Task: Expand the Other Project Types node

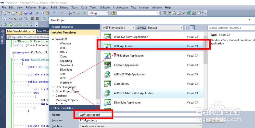Action: pyautogui.click(x=53, y=91)
